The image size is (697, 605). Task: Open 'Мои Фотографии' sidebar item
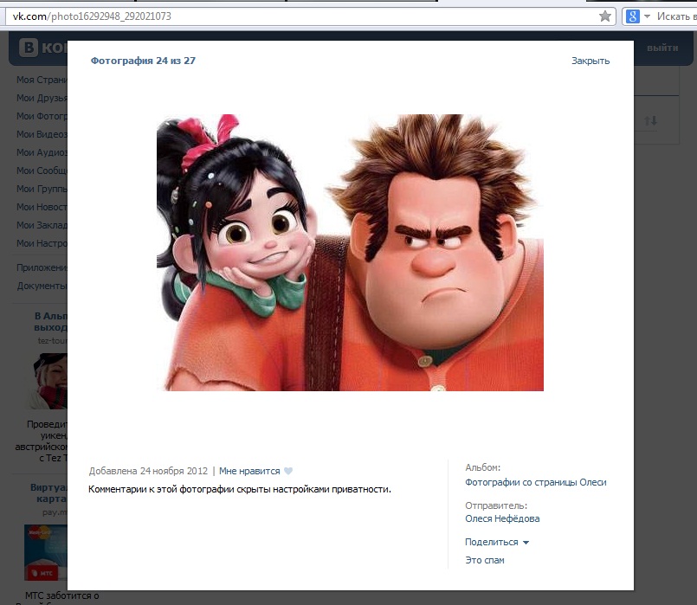[42, 116]
